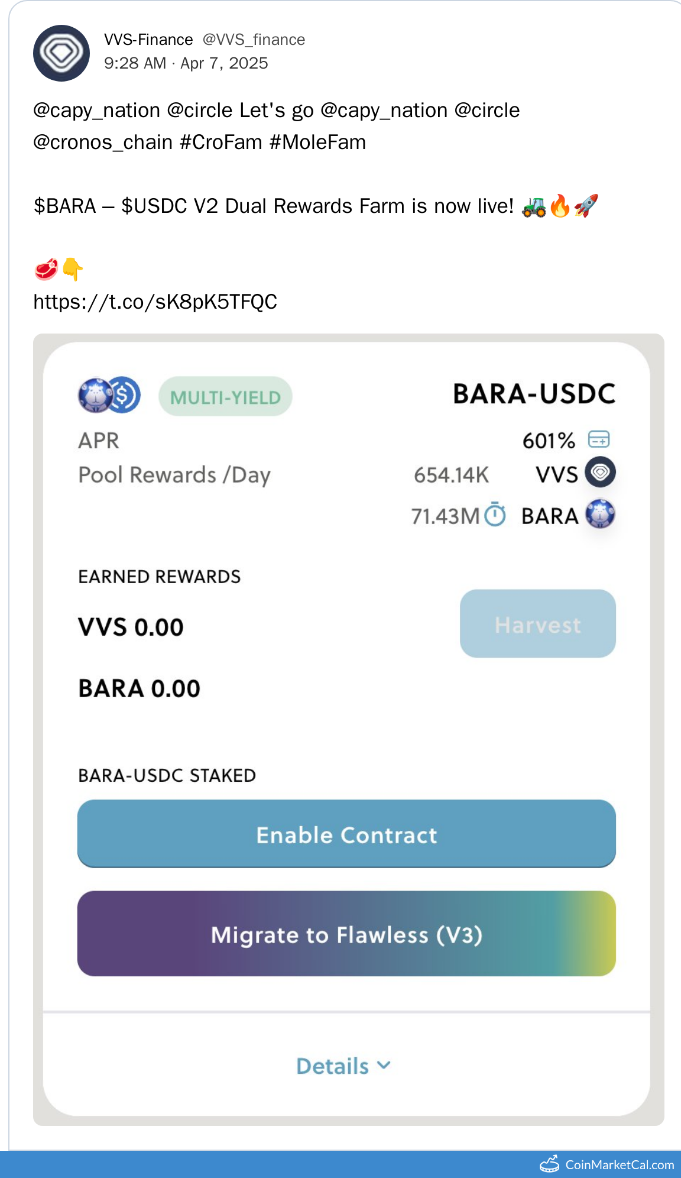Click the first @capy_nation mention
The height and width of the screenshot is (1178, 681).
[97, 111]
